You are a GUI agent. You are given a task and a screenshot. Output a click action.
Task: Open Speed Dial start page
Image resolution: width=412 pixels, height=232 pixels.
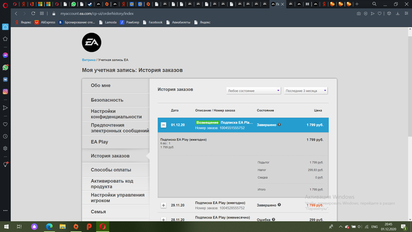click(42, 14)
